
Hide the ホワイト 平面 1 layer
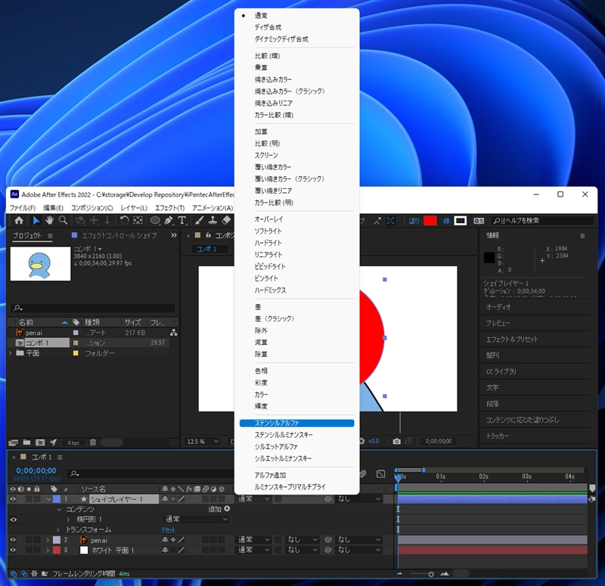[x=13, y=550]
